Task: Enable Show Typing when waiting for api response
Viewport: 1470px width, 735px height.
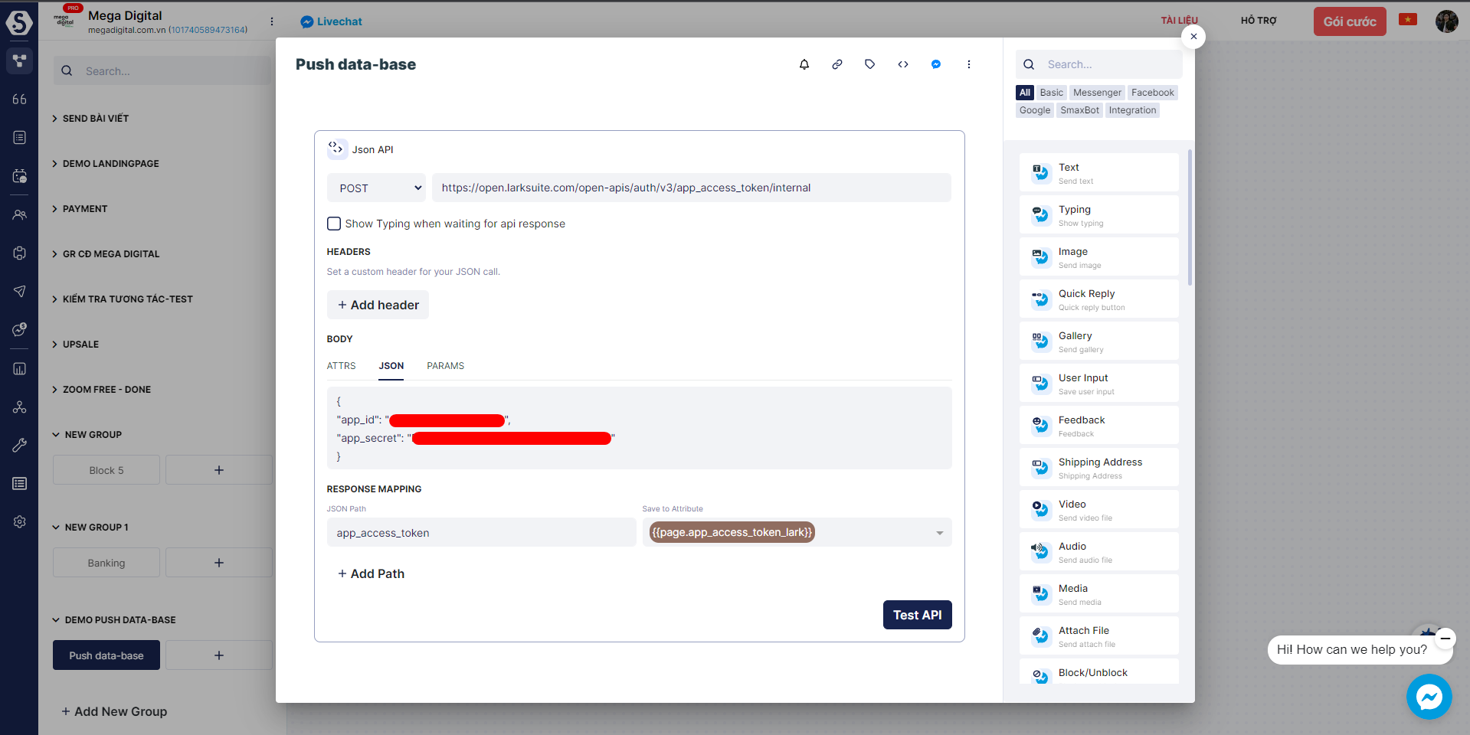Action: [x=334, y=224]
